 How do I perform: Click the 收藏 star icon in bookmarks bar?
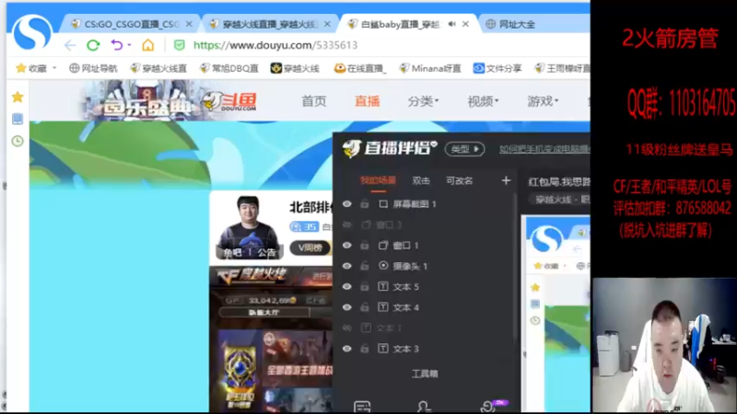pyautogui.click(x=20, y=68)
